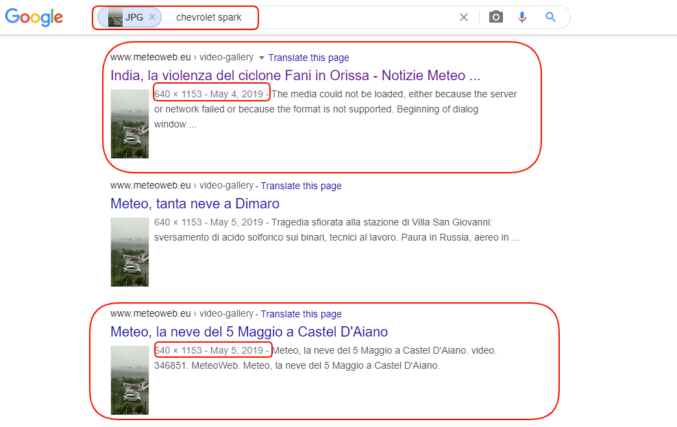Select the JPG thumbnail in search box
Screen dimensions: 677x427
click(115, 18)
